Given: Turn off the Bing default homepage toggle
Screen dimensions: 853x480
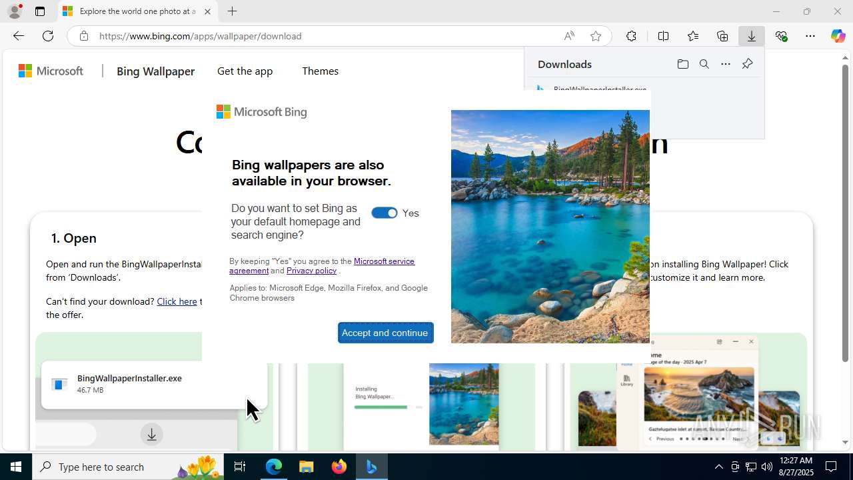Looking at the screenshot, I should click(385, 213).
